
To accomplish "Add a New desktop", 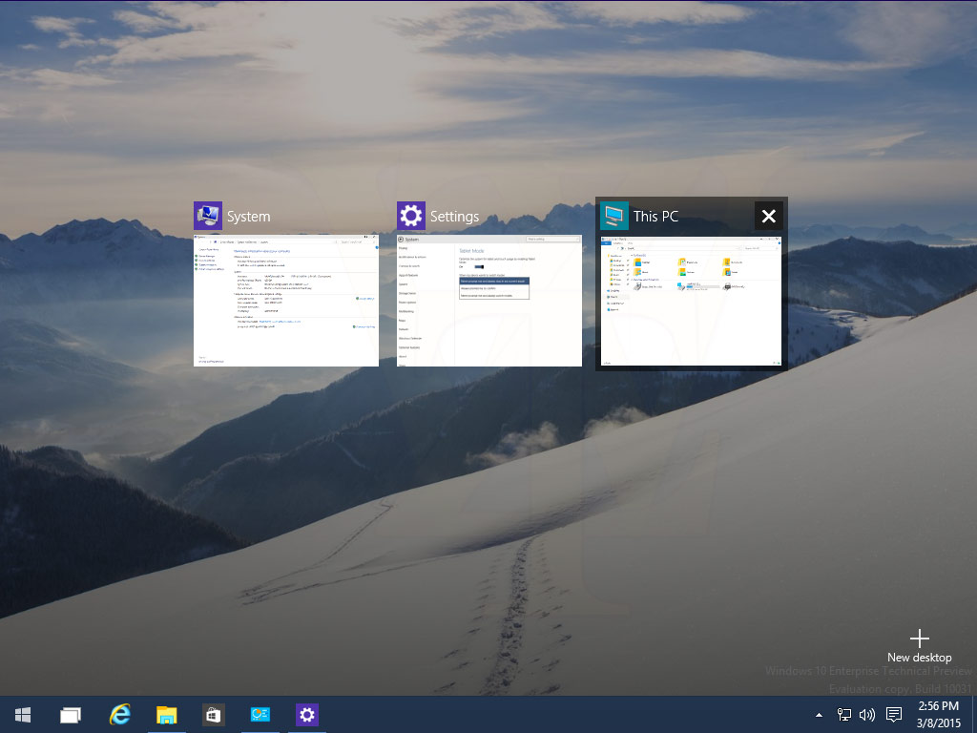I will click(x=920, y=647).
